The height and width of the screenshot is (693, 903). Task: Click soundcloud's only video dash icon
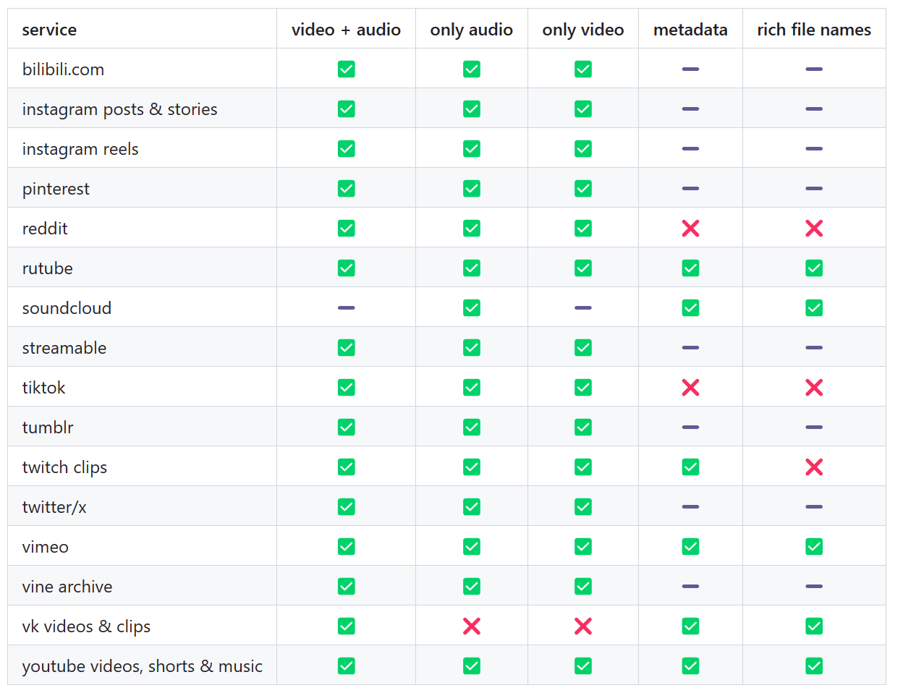pos(583,308)
